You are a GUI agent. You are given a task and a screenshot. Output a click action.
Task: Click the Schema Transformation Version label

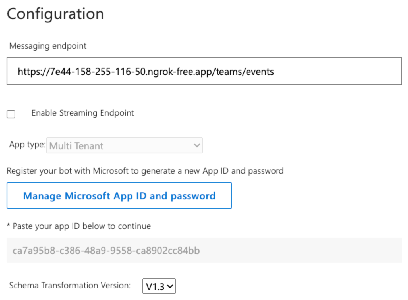pos(70,285)
